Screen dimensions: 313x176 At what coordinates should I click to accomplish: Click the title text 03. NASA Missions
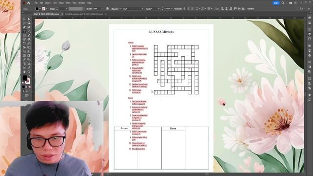coord(161,32)
